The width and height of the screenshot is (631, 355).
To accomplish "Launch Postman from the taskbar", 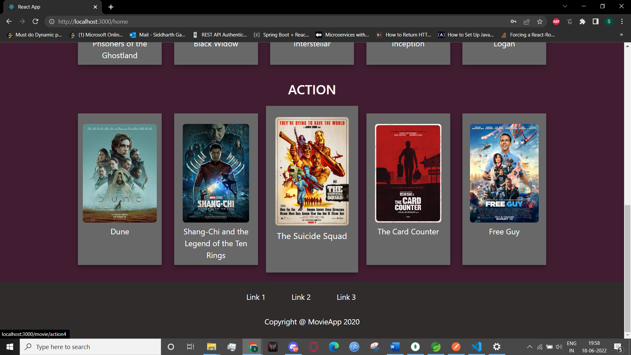I will click(456, 347).
